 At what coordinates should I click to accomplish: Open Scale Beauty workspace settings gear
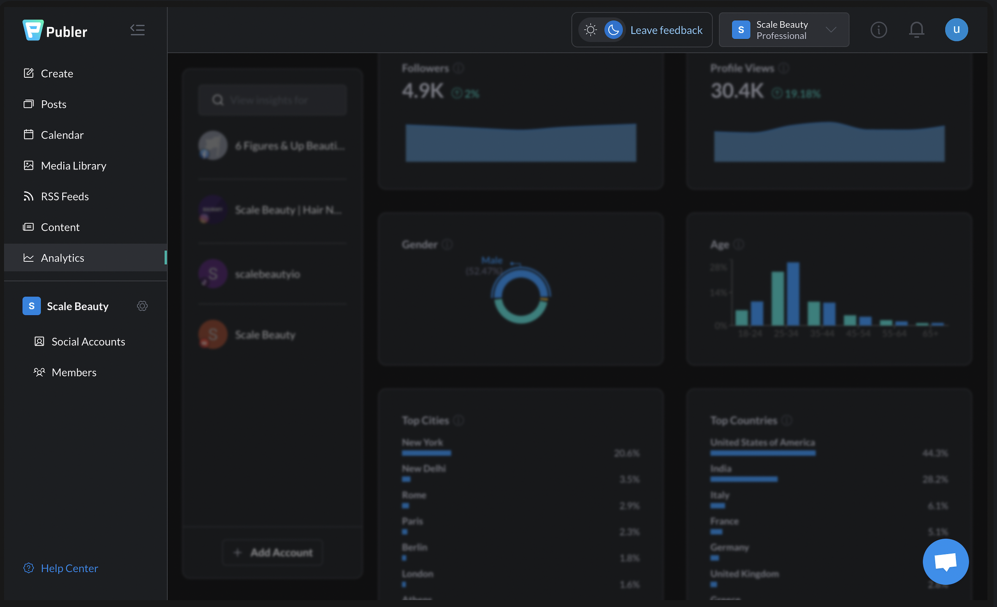[x=142, y=306]
